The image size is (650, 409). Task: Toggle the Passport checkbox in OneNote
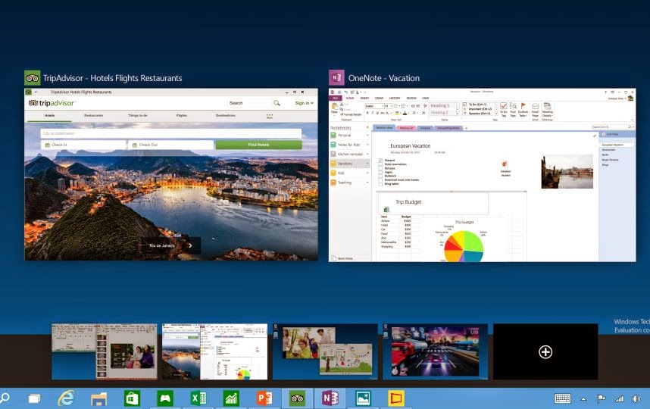click(380, 160)
